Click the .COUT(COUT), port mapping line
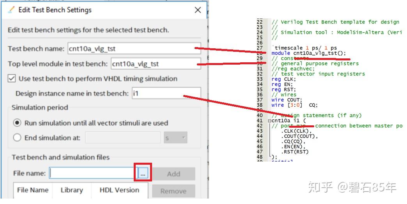This screenshot has width=407, height=204. (299, 136)
